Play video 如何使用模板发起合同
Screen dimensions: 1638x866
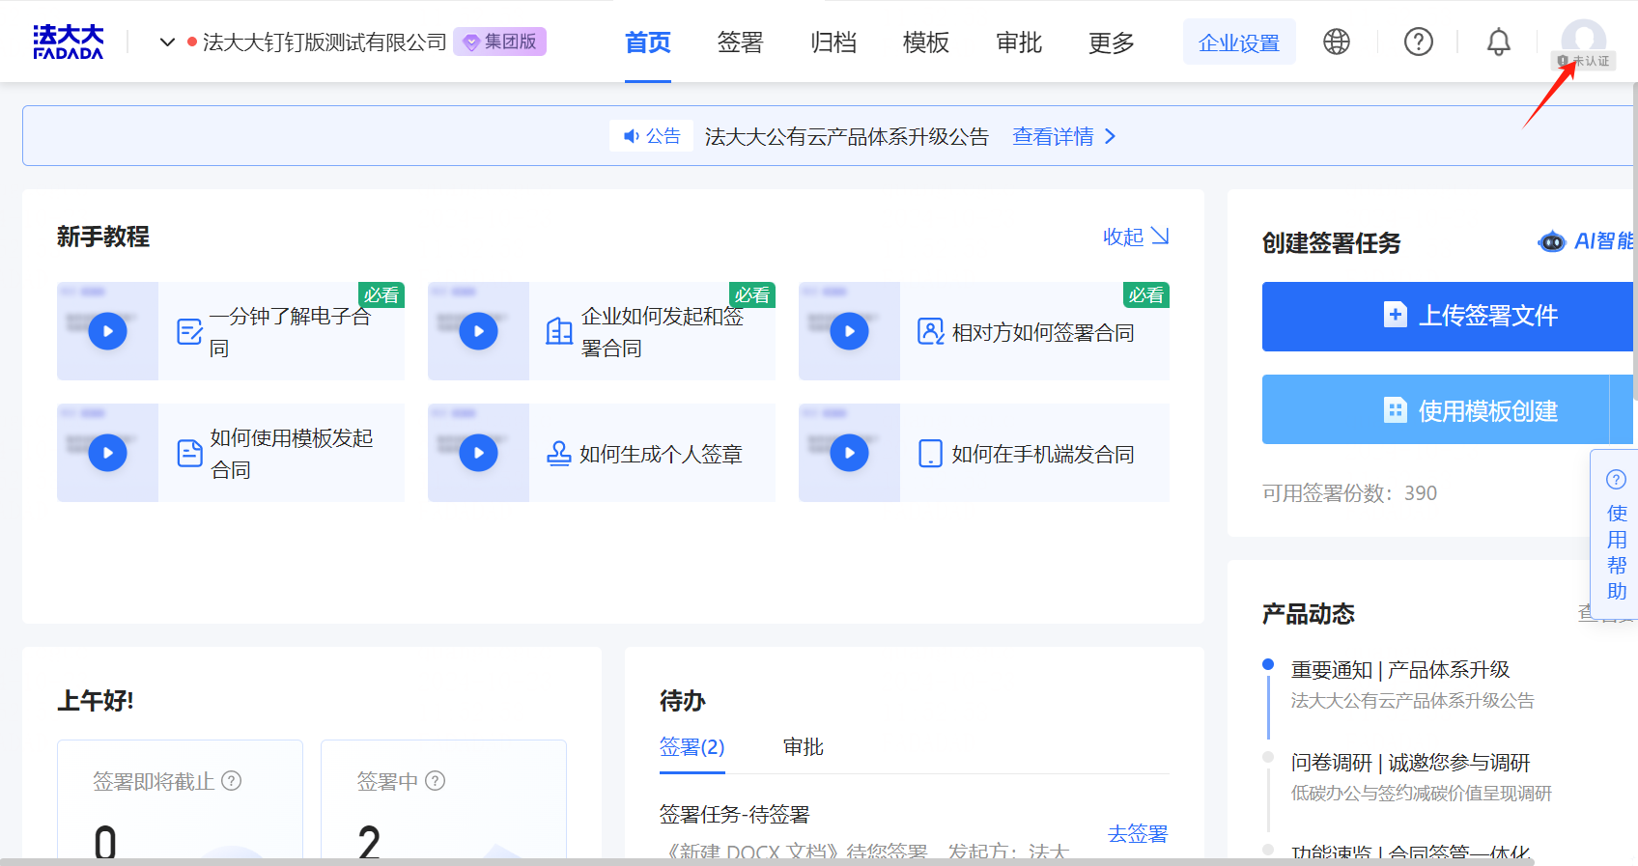coord(107,453)
